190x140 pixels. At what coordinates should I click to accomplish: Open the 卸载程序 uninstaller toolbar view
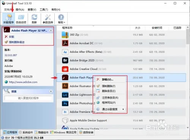(x=8, y=19)
